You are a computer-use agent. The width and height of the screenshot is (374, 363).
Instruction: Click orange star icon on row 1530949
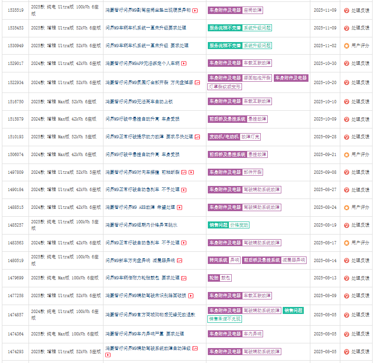[x=346, y=46]
